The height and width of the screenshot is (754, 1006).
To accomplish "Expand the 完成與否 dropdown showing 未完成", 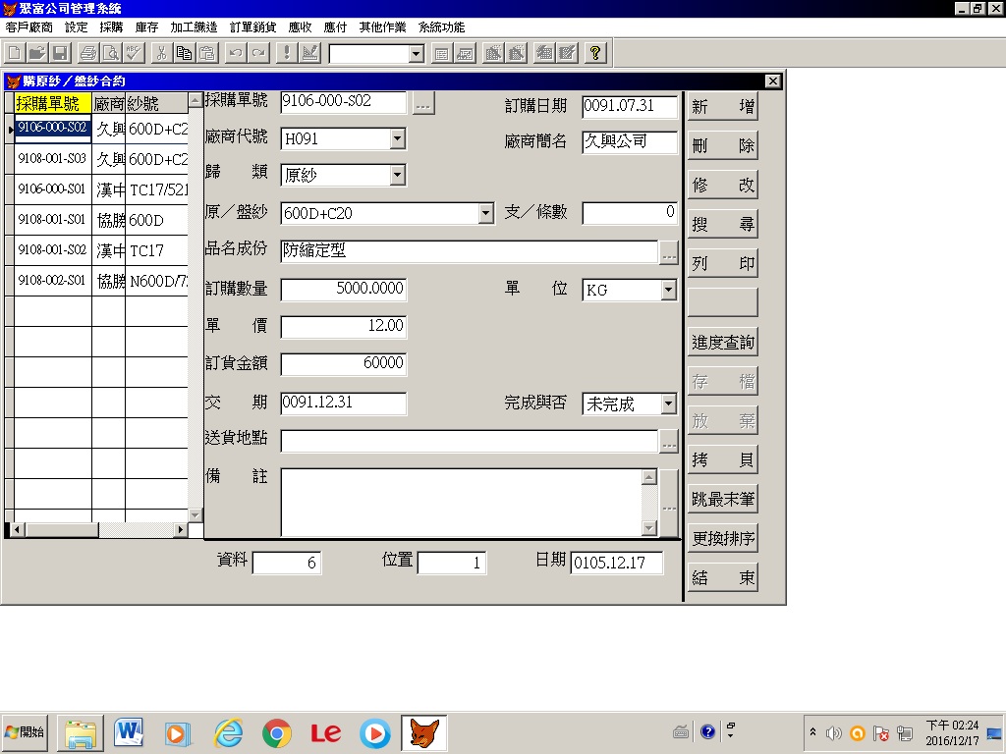I will click(668, 404).
